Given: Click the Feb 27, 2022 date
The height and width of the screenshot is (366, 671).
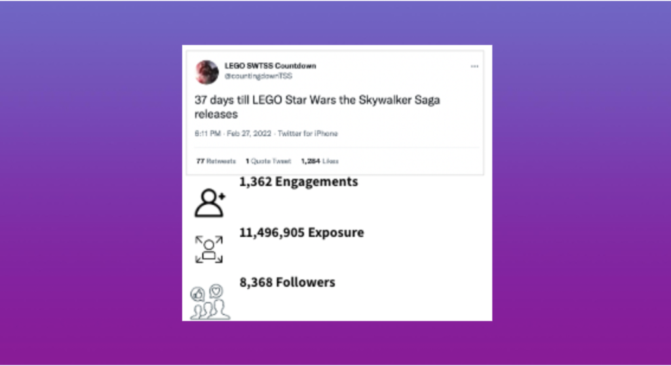Looking at the screenshot, I should pos(249,134).
